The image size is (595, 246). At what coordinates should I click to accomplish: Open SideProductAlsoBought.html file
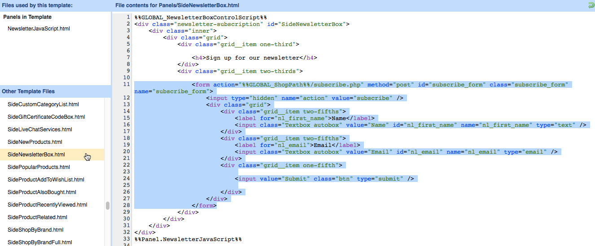click(42, 192)
